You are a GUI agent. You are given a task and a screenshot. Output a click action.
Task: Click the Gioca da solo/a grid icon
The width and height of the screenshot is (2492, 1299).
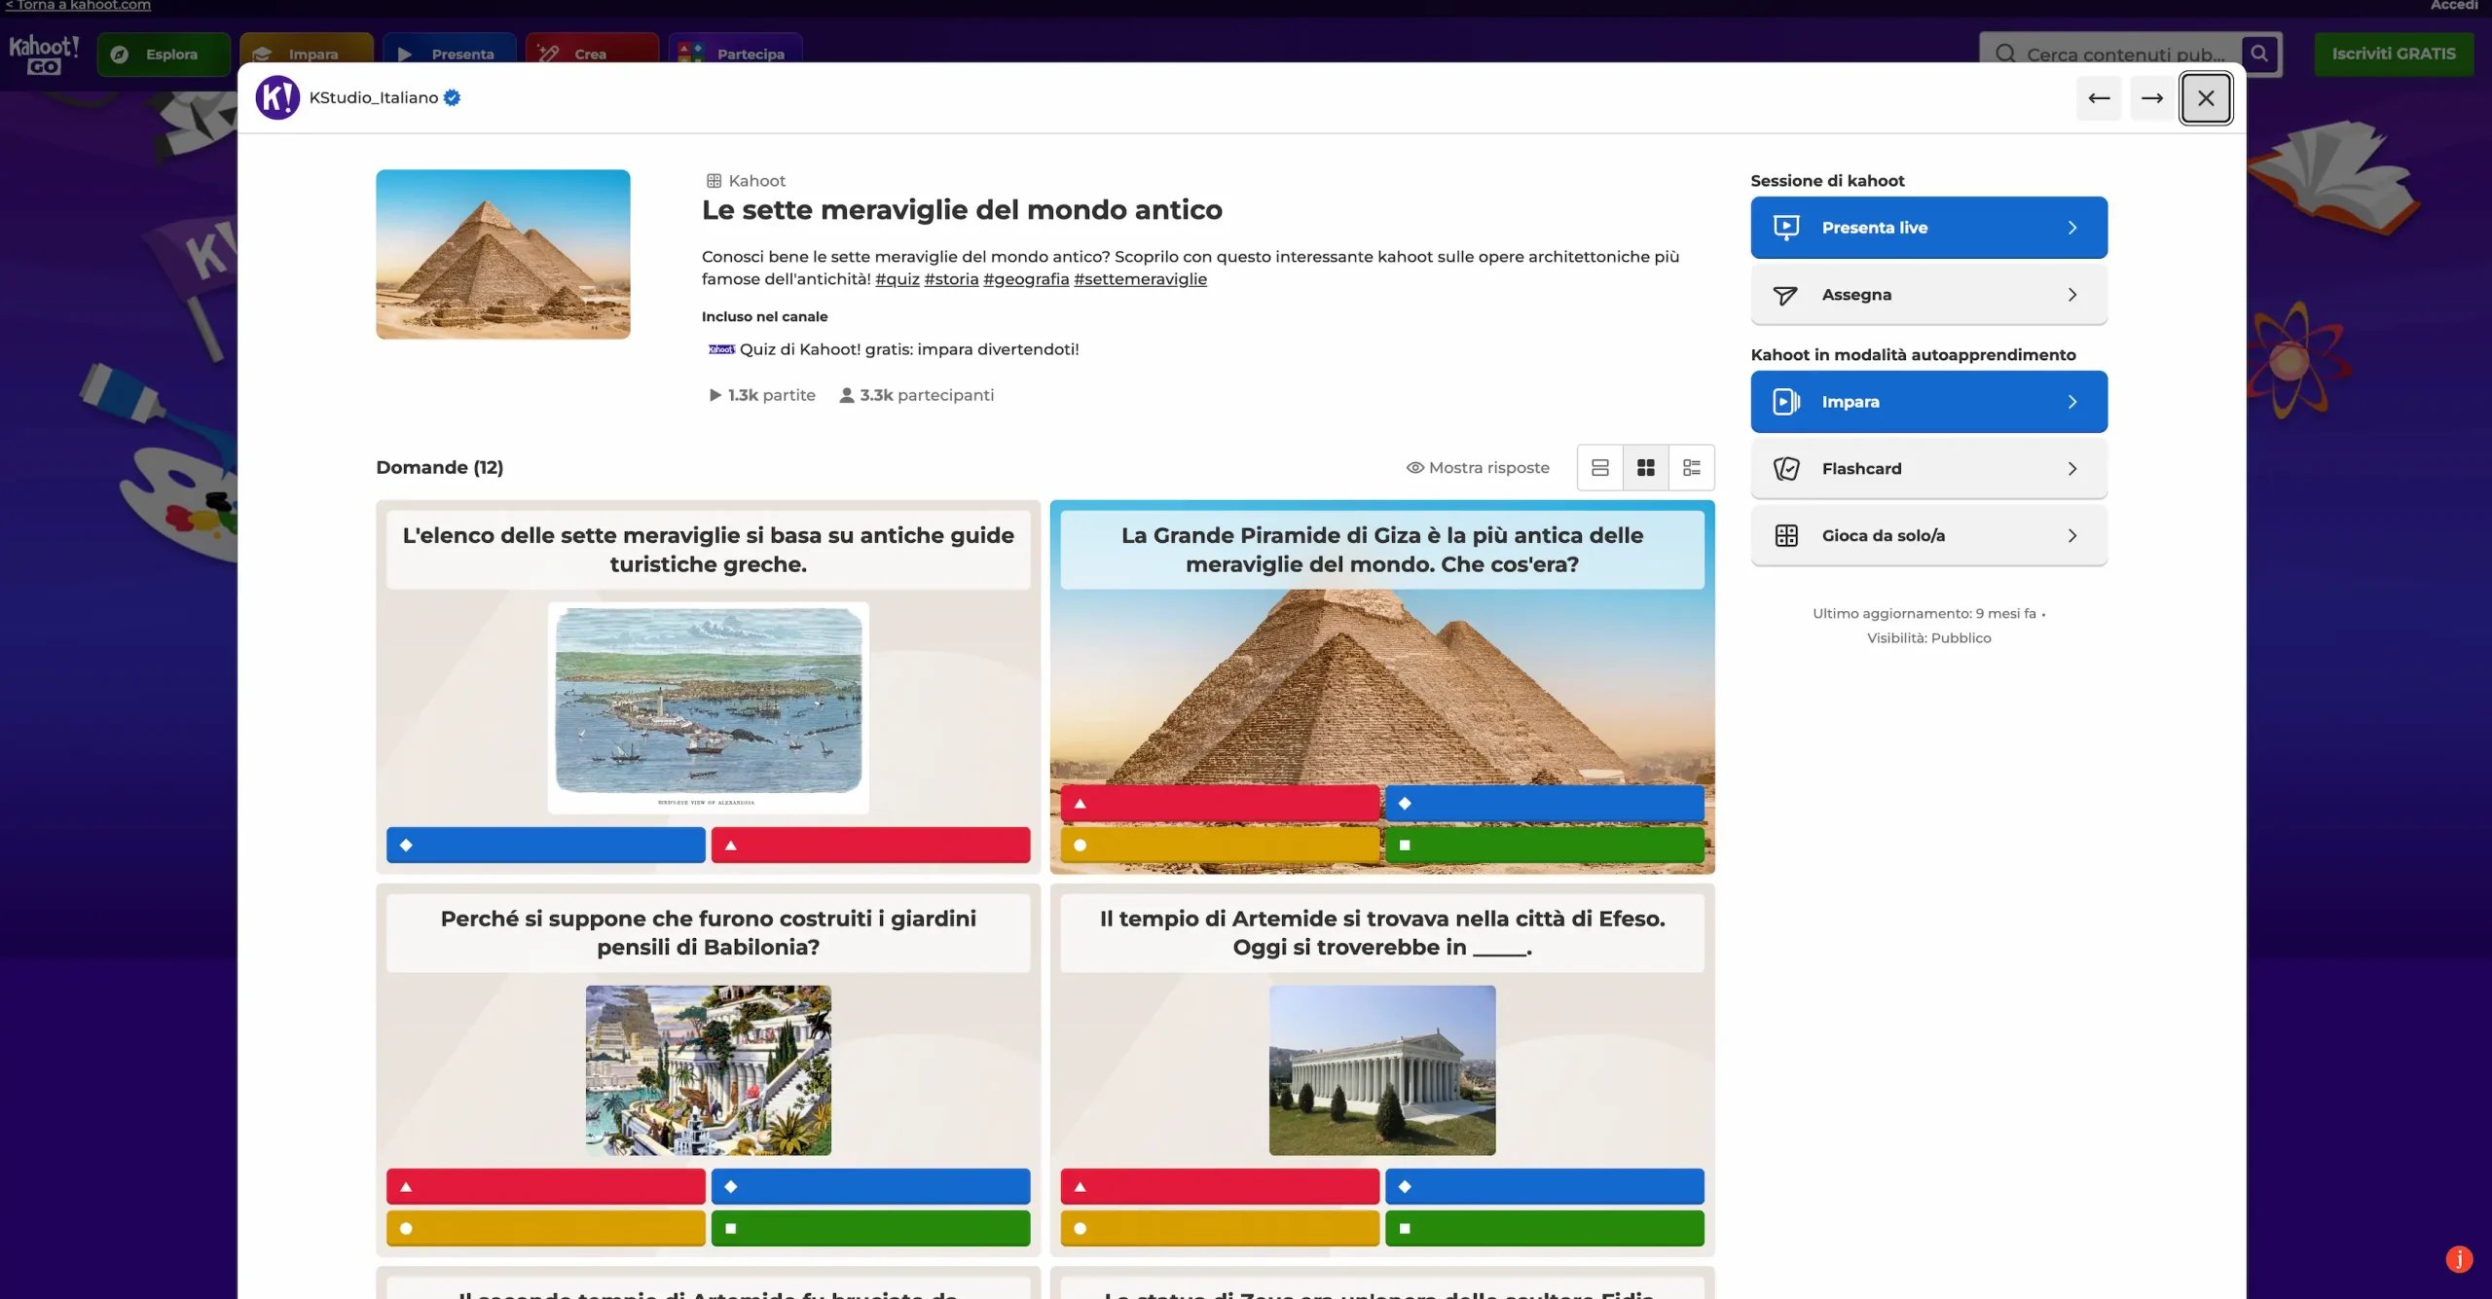tap(1786, 536)
